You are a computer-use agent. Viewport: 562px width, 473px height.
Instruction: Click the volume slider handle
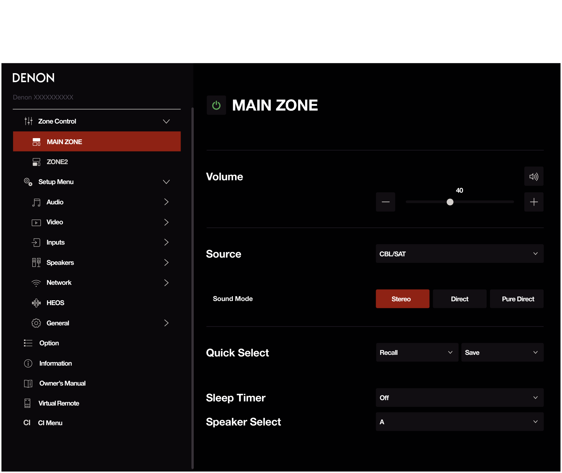[450, 202]
